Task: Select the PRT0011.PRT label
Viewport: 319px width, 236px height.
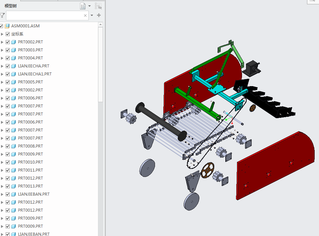Action: point(31,170)
